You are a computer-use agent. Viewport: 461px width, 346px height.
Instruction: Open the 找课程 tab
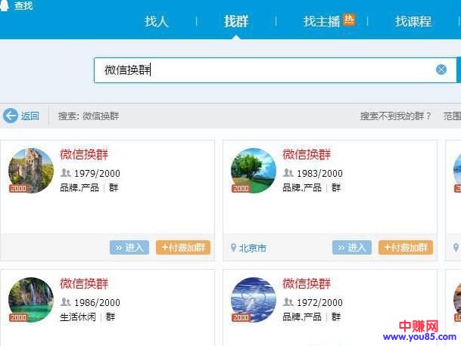413,21
